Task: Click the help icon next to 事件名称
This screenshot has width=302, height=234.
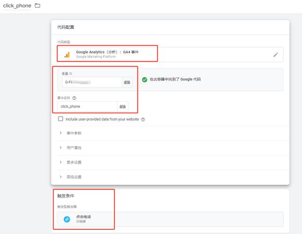Action: [74, 98]
